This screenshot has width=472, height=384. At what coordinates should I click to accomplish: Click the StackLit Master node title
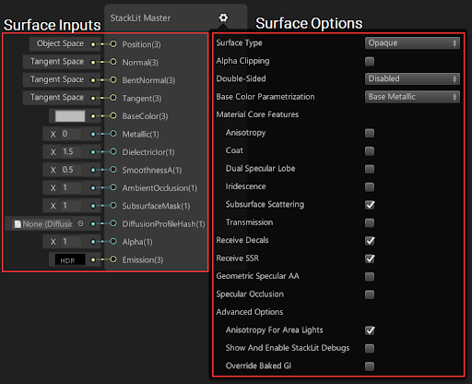(x=140, y=18)
